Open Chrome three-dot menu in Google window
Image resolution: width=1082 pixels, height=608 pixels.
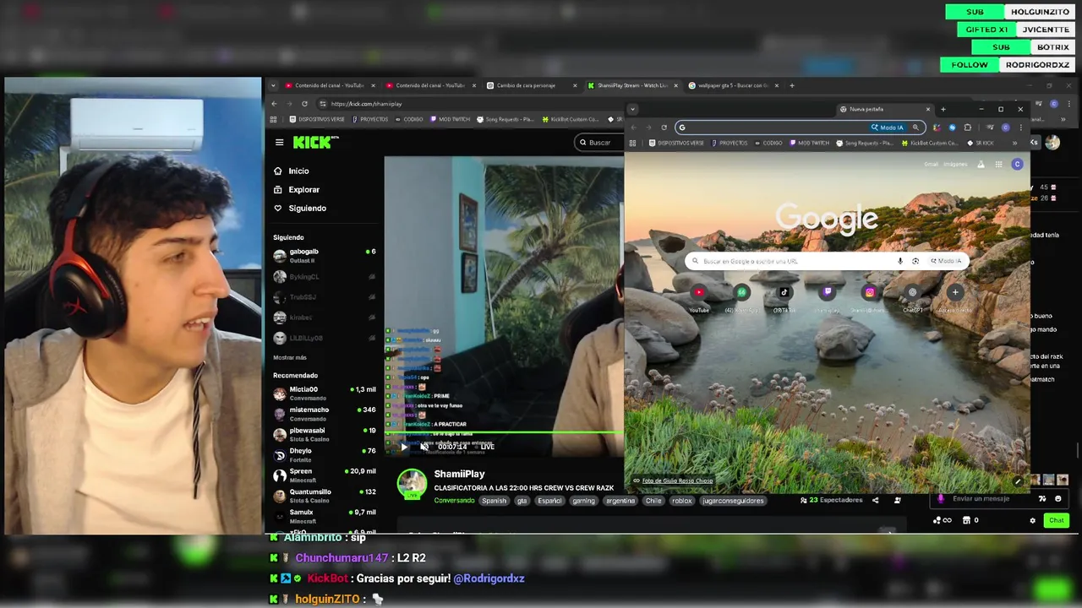click(1020, 128)
